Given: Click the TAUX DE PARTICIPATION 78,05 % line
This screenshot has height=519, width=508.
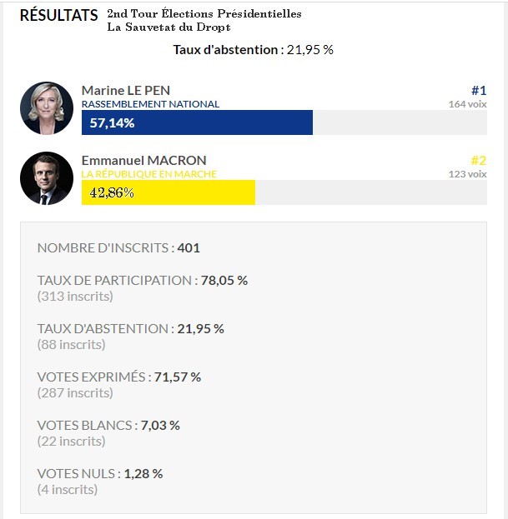Looking at the screenshot, I should (143, 280).
